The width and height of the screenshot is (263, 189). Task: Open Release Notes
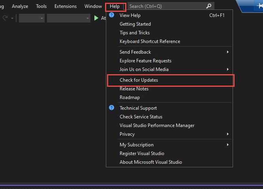coord(169,89)
